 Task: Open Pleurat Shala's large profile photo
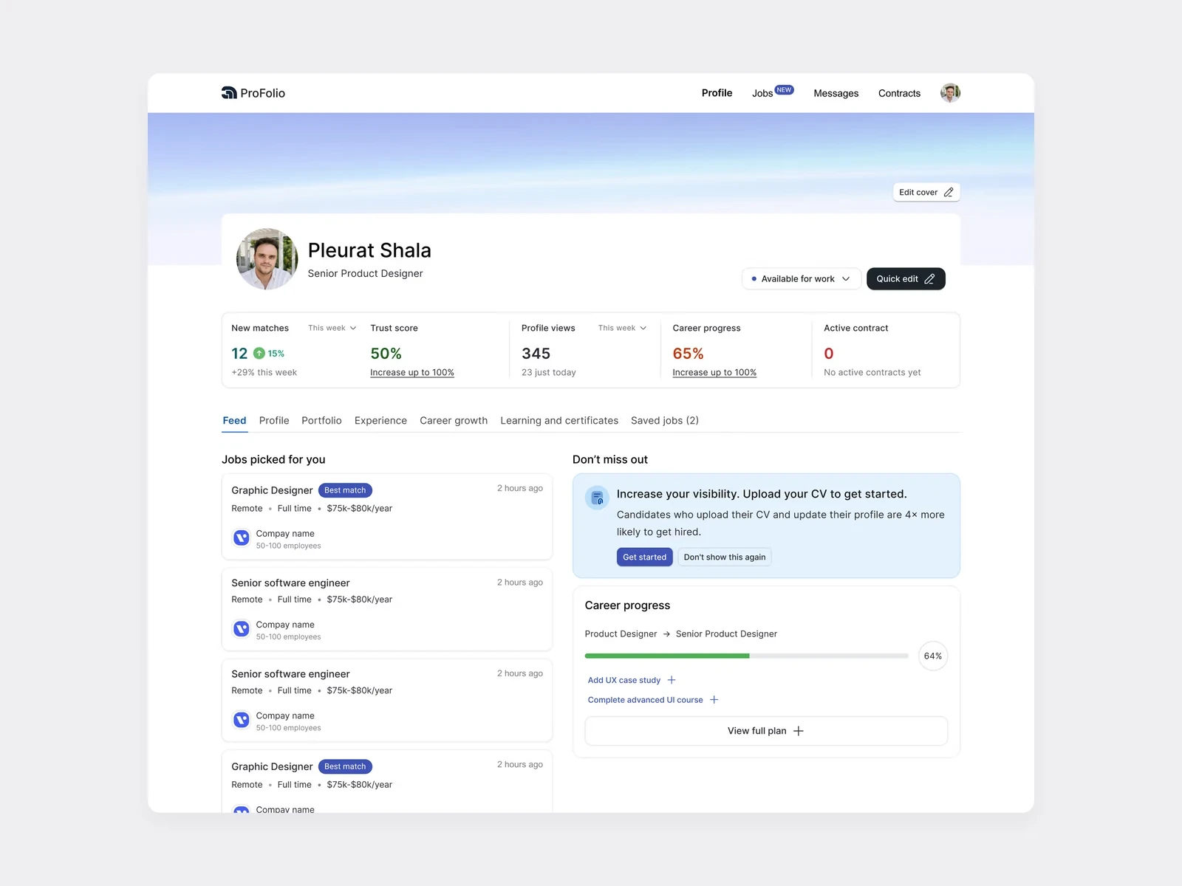(x=267, y=258)
